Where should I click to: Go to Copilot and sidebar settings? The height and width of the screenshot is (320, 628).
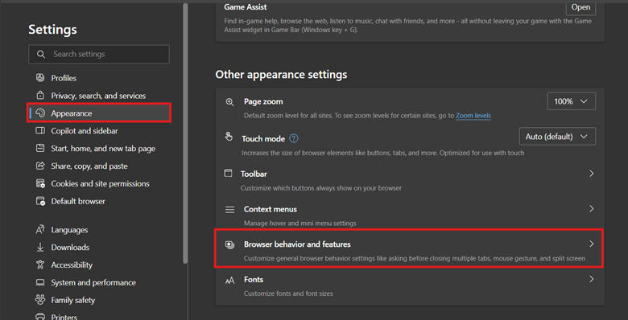tap(99, 131)
